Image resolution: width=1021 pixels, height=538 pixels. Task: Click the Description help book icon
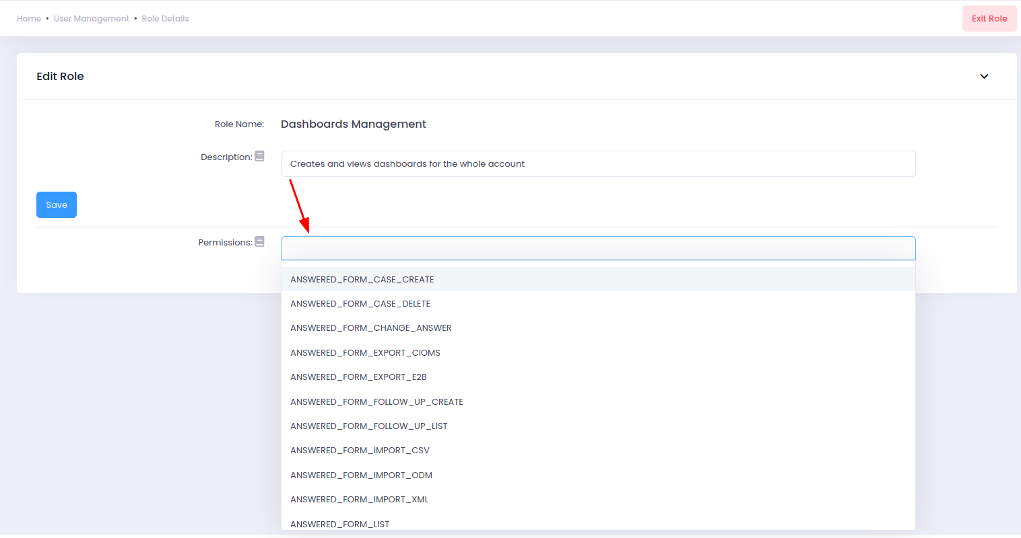coord(259,156)
